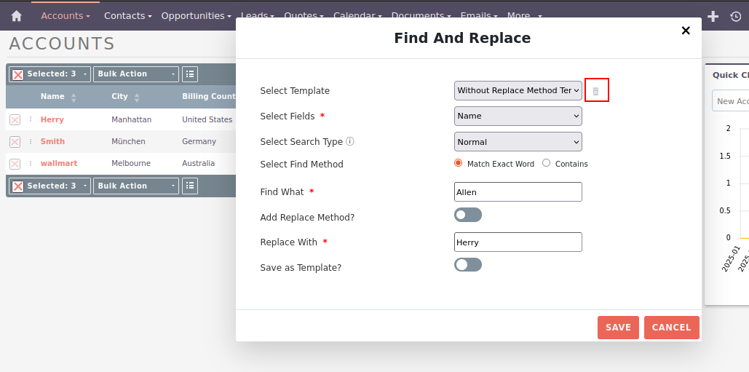Open the Opportunities menu
The image size is (749, 372).
tap(196, 15)
